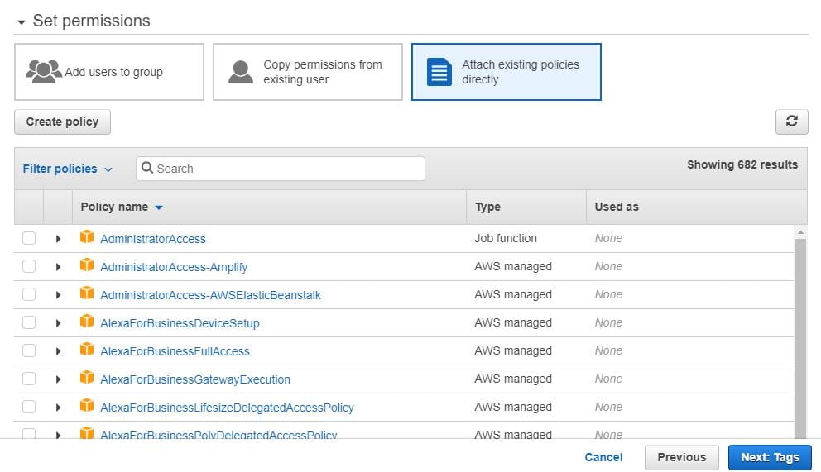Click the Next: Tags button
Image resolution: width=821 pixels, height=472 pixels.
(770, 457)
